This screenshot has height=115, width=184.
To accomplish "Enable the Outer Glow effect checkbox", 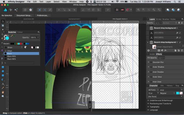I will (x=151, y=77).
